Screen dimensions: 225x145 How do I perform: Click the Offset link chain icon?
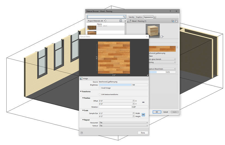[143, 102]
